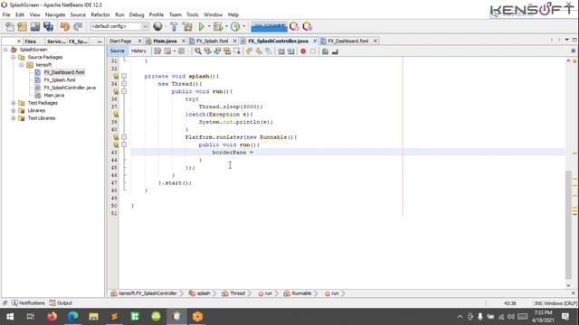The image size is (579, 325).
Task: Click the History view button
Action: coord(138,51)
